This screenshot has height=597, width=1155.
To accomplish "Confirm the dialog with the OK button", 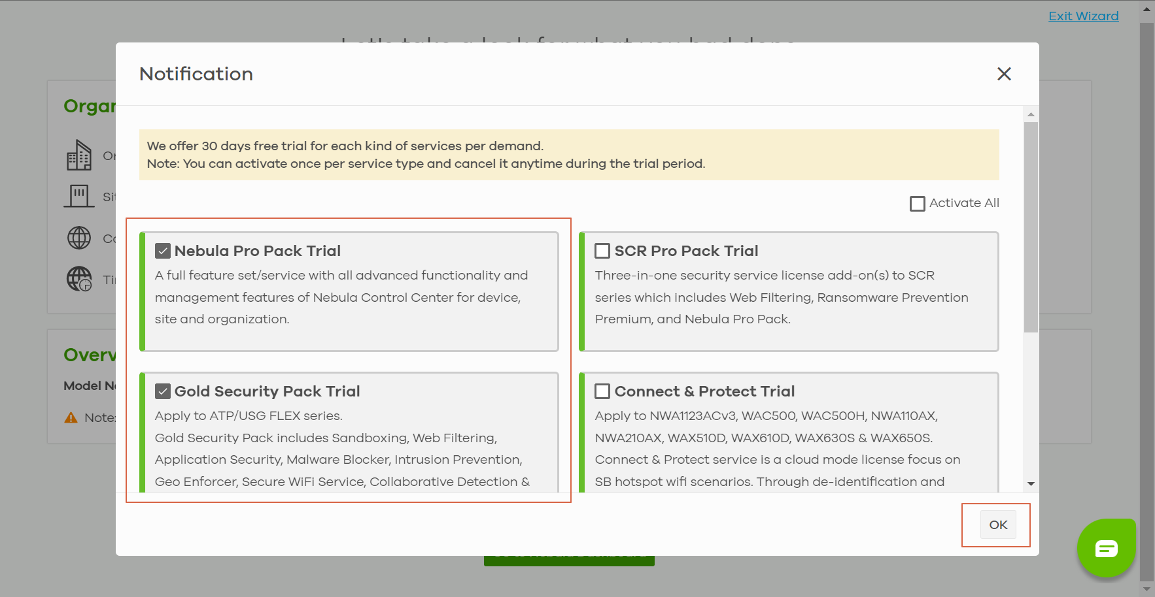I will pos(998,524).
